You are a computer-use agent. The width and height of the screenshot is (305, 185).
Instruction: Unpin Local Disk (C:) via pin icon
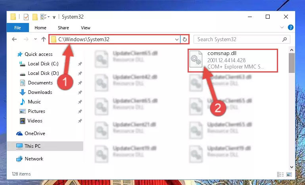pos(80,64)
